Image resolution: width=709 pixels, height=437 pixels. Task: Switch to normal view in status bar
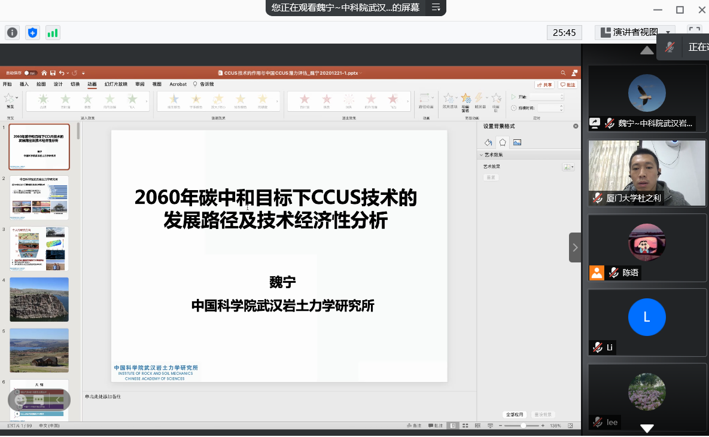pos(454,426)
